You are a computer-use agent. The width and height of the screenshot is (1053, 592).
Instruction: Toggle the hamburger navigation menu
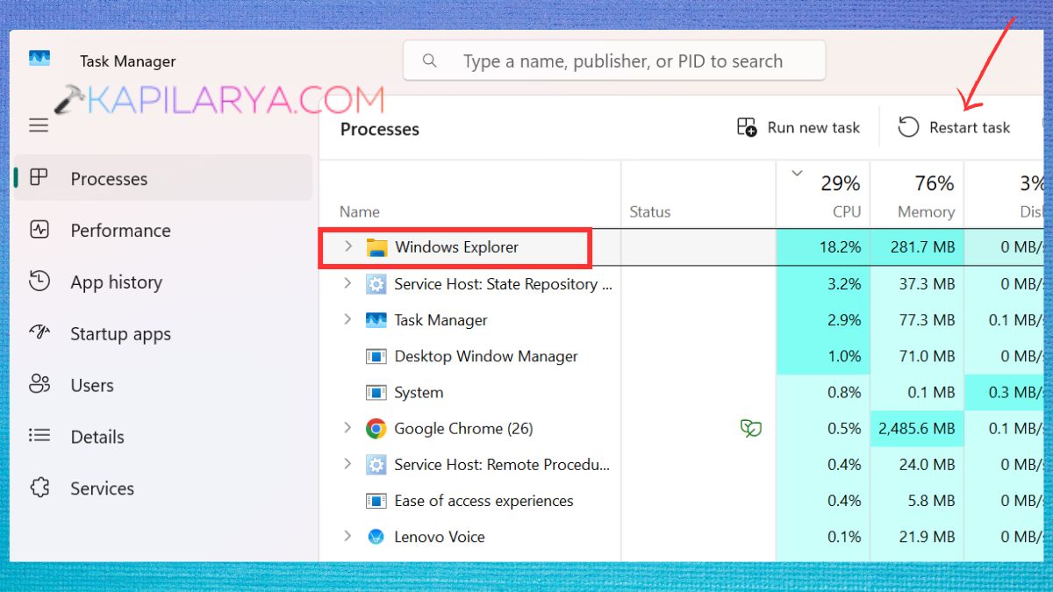[39, 125]
